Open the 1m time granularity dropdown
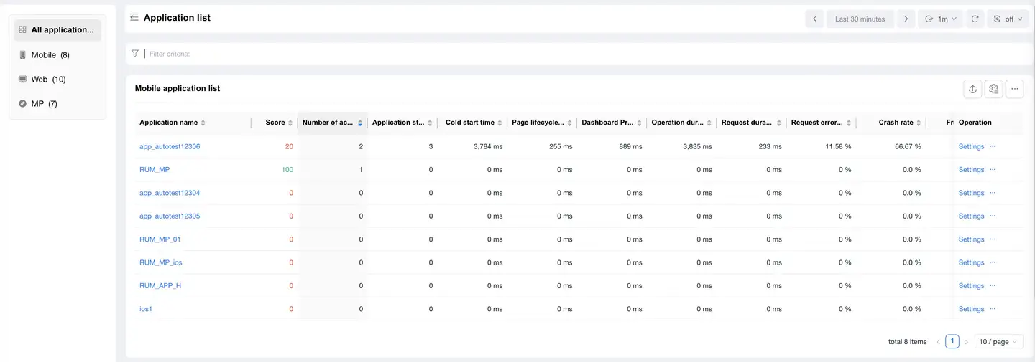This screenshot has width=1035, height=362. click(x=940, y=19)
